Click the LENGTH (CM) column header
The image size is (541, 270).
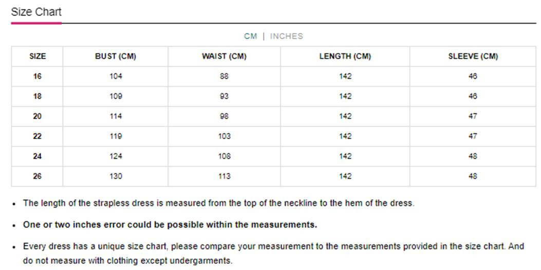click(345, 56)
